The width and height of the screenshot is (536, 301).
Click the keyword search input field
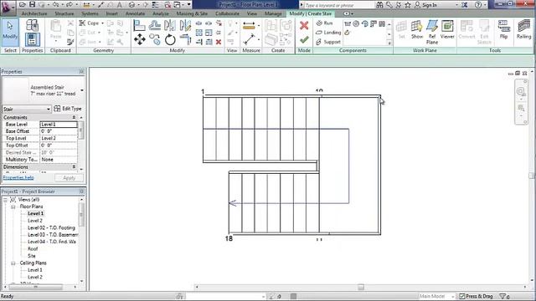[x=339, y=5]
